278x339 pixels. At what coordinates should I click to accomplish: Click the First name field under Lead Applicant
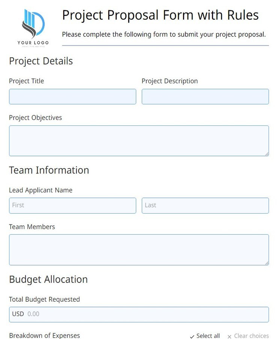coord(72,205)
